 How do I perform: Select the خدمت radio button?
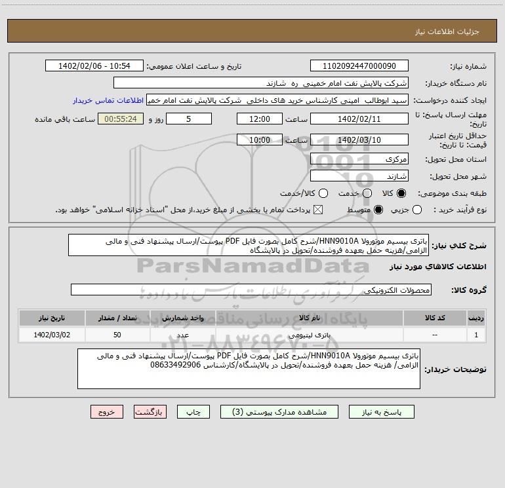(x=367, y=193)
